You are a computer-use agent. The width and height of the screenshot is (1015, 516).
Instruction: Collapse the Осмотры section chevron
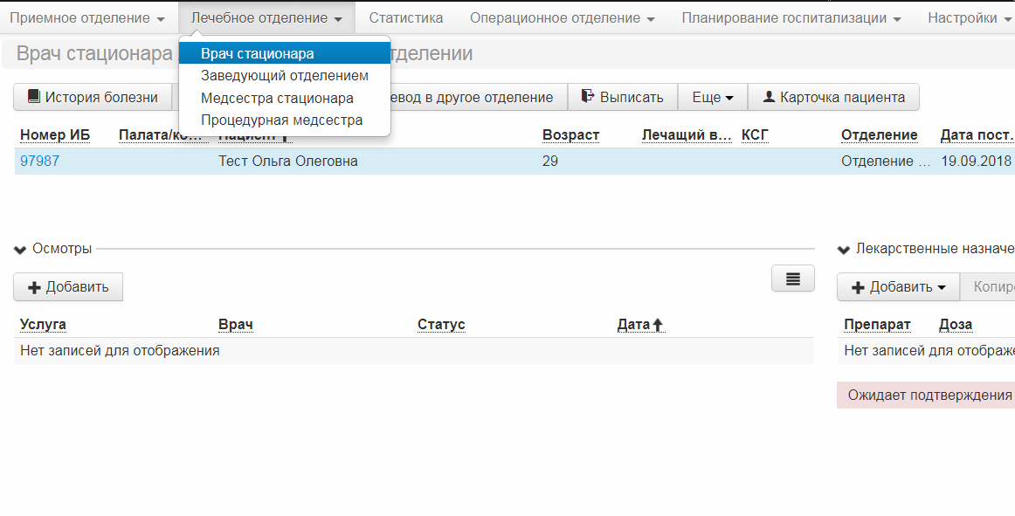coord(20,249)
